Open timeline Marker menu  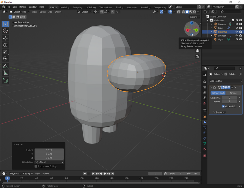tap(46, 174)
